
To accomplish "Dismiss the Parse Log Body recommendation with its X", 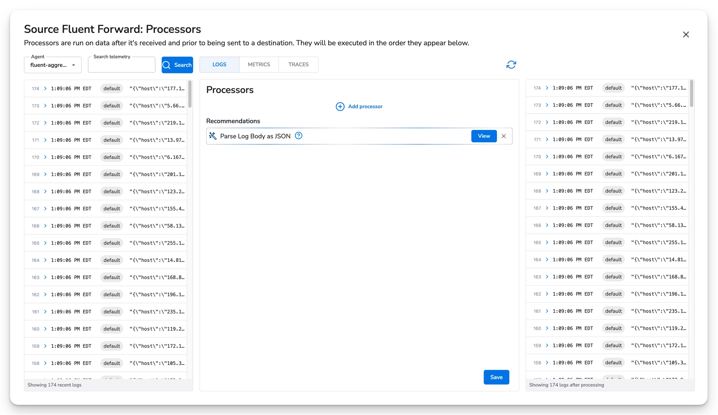I will pos(503,136).
